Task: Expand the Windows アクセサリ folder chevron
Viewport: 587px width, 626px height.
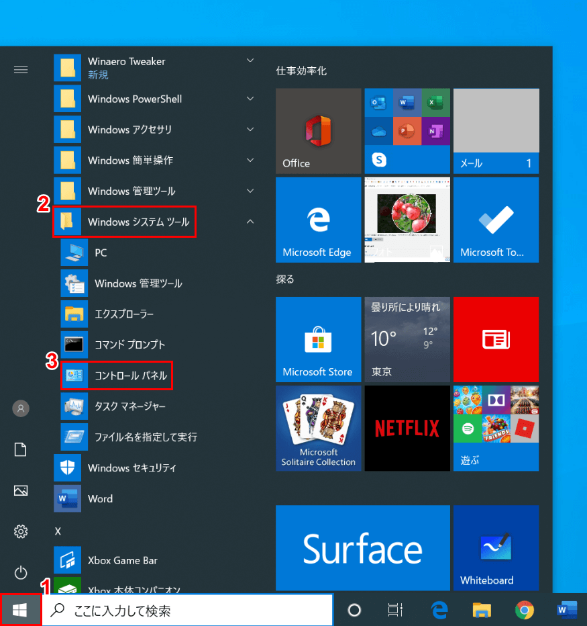Action: click(250, 130)
